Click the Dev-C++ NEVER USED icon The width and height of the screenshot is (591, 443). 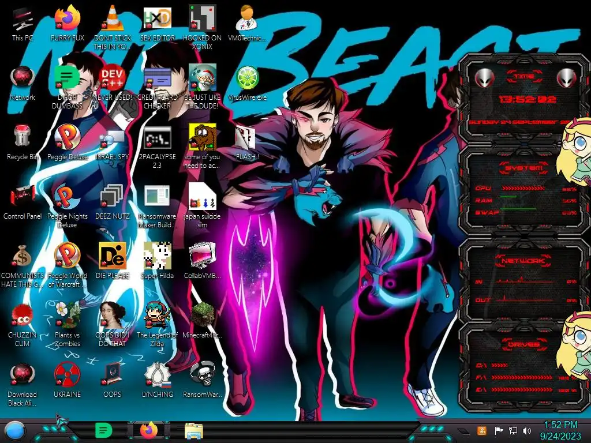[x=113, y=78]
